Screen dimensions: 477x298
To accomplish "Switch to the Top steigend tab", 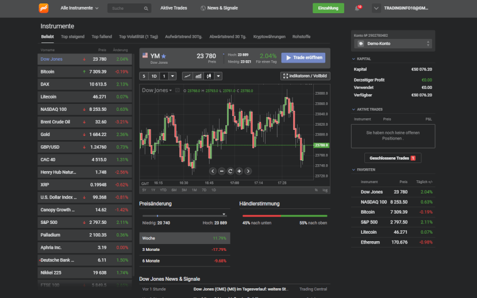I will 73,37.
